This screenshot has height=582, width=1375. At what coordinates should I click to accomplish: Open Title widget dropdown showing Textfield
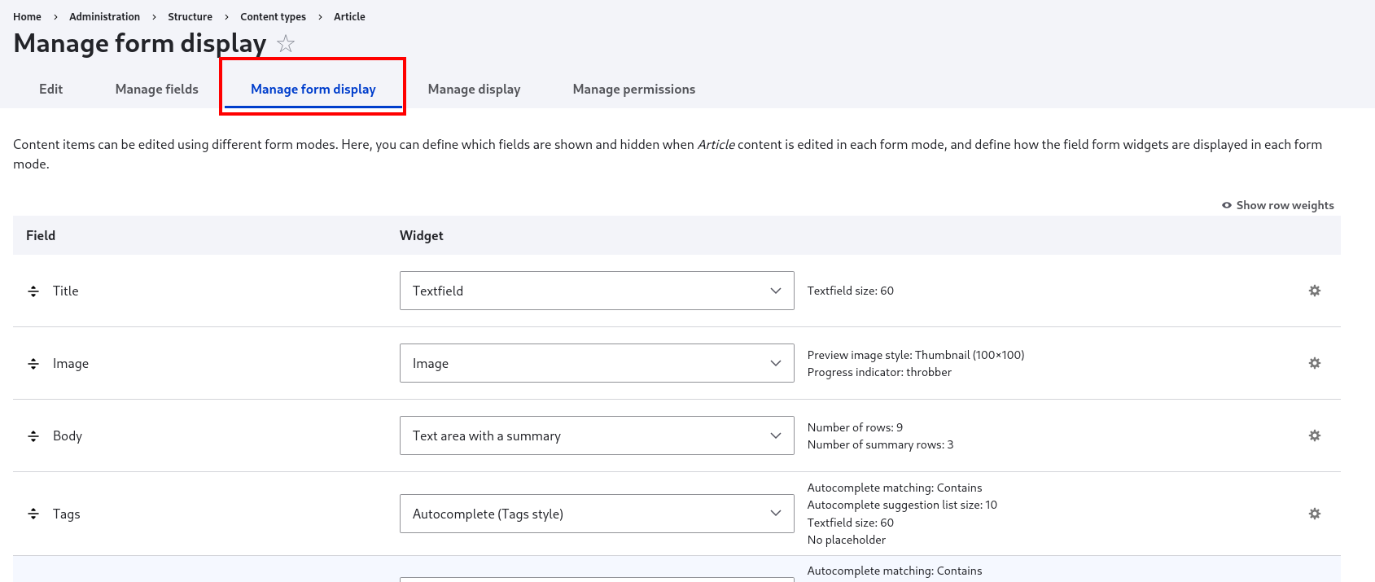597,291
